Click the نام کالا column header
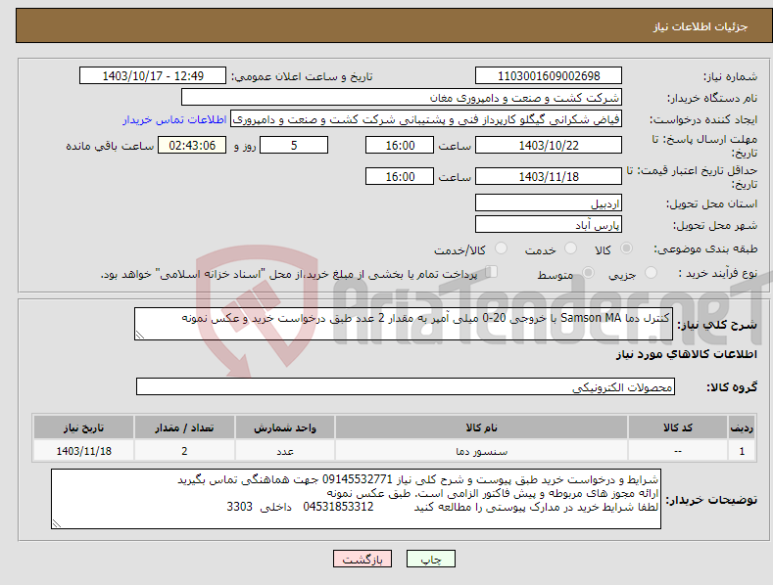Viewport: 773px width, 585px height. pyautogui.click(x=481, y=427)
